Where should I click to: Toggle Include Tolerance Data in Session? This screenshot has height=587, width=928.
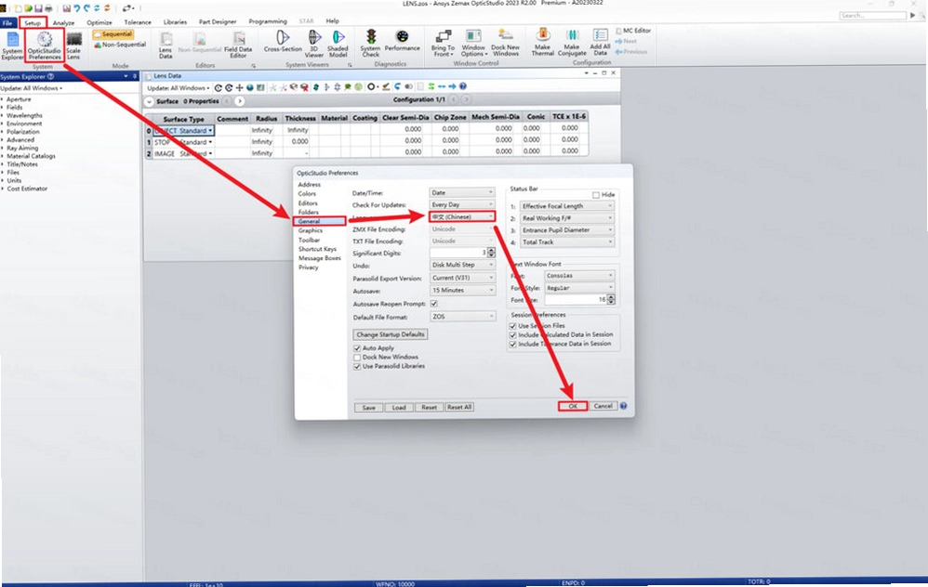click(513, 344)
